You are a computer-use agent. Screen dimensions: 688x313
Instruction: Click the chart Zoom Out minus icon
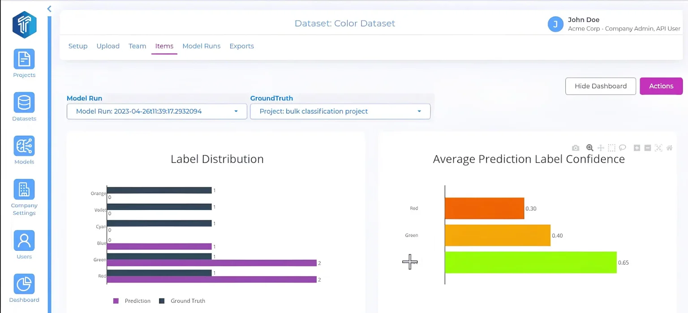click(x=647, y=148)
